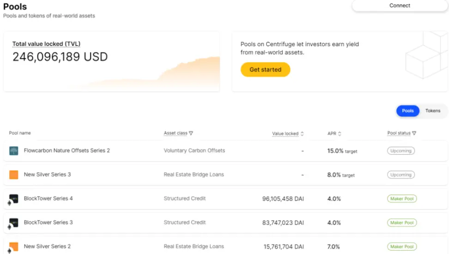This screenshot has height=254, width=449.
Task: Switch the view toggle to Tokens
Action: [433, 111]
